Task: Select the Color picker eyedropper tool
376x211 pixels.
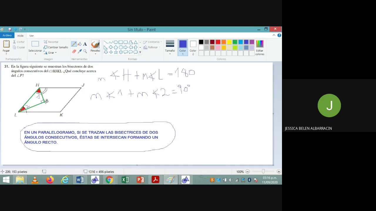Action: pyautogui.click(x=80, y=51)
